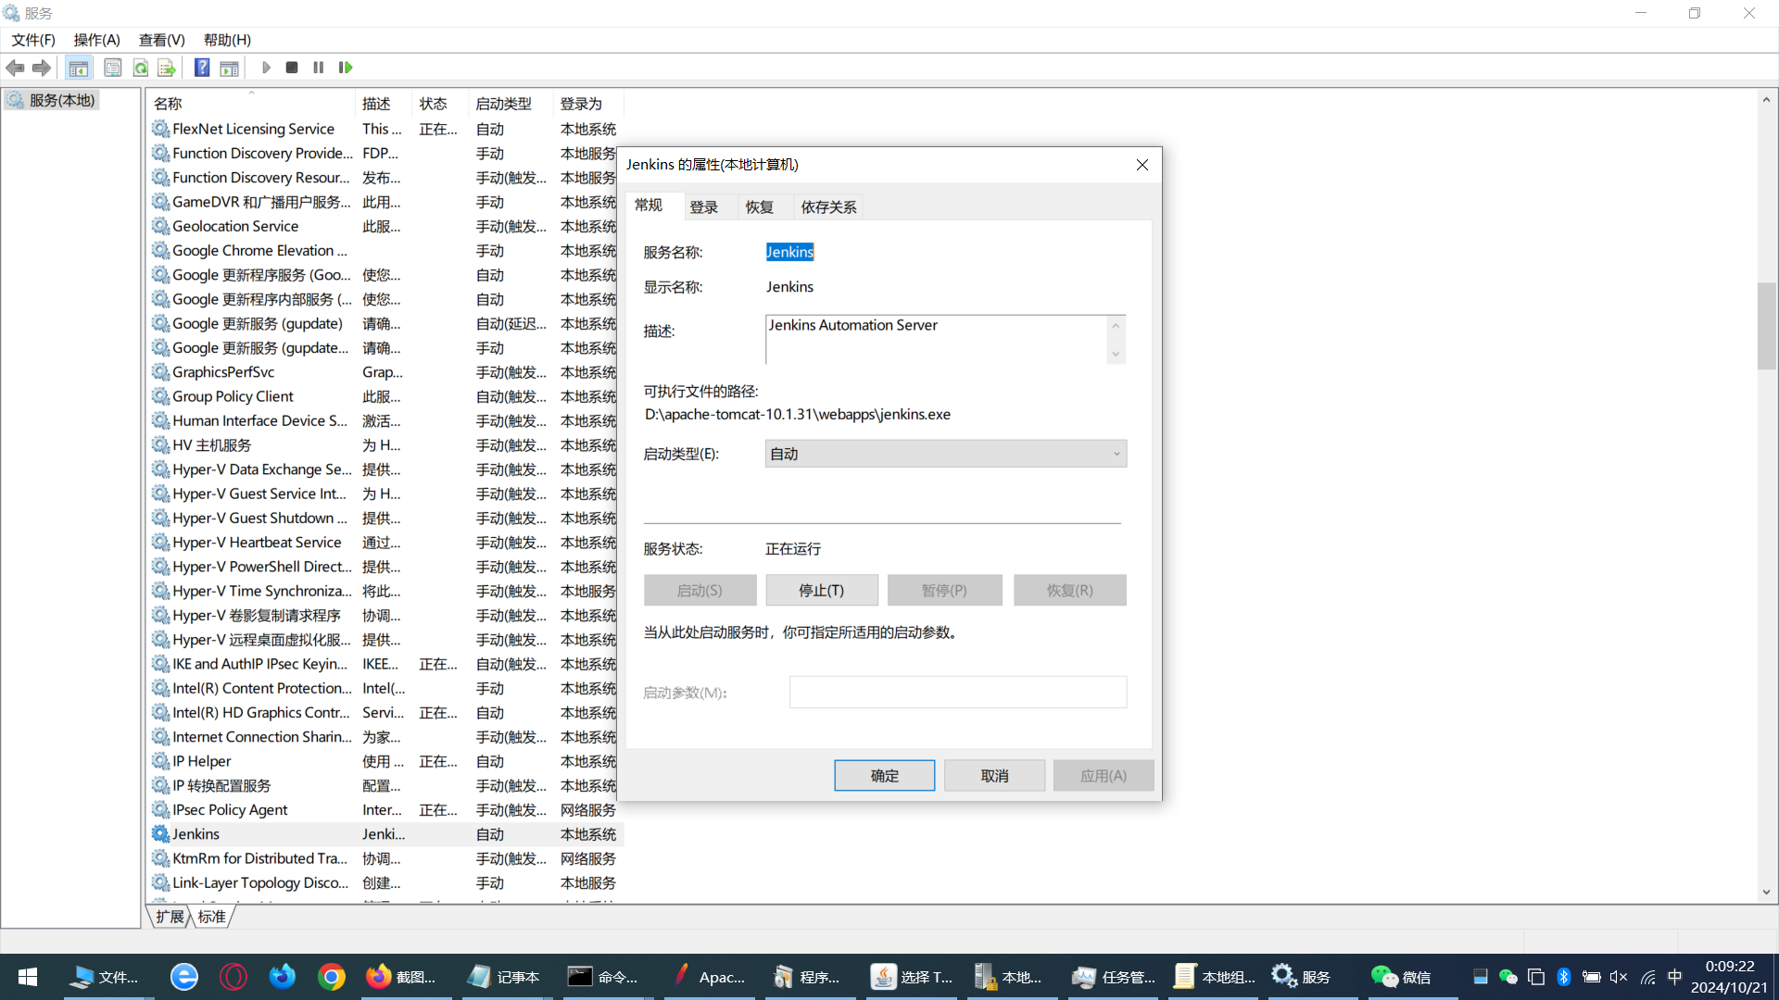Open 记事本 from taskbar
This screenshot has height=1000, width=1779.
(x=504, y=977)
